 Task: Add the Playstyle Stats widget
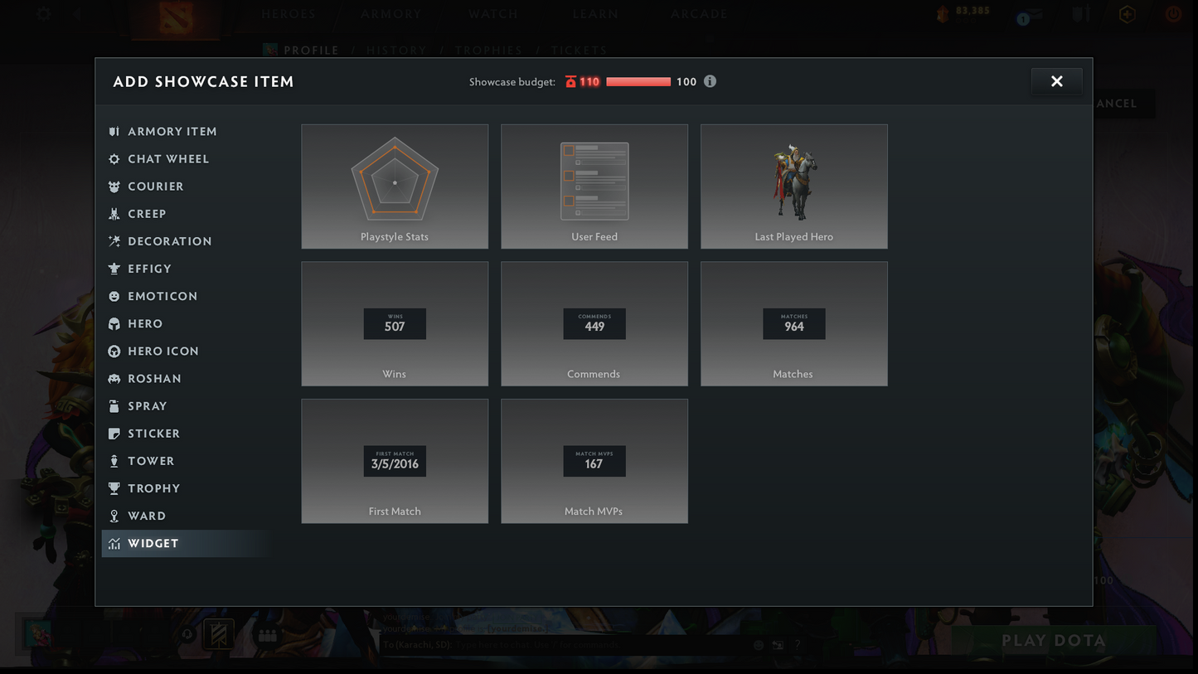coord(395,187)
